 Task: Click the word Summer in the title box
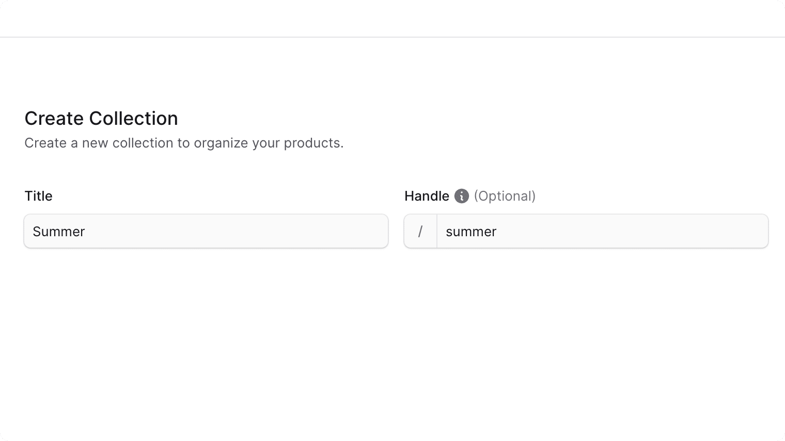pos(58,231)
